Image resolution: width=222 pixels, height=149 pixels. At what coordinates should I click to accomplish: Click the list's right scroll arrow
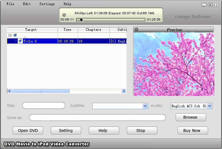124,91
